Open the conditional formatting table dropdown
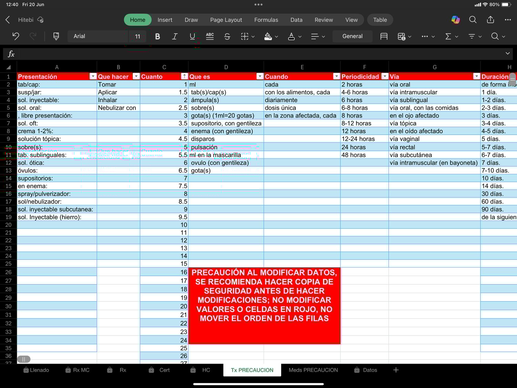This screenshot has width=517, height=388. coord(405,36)
